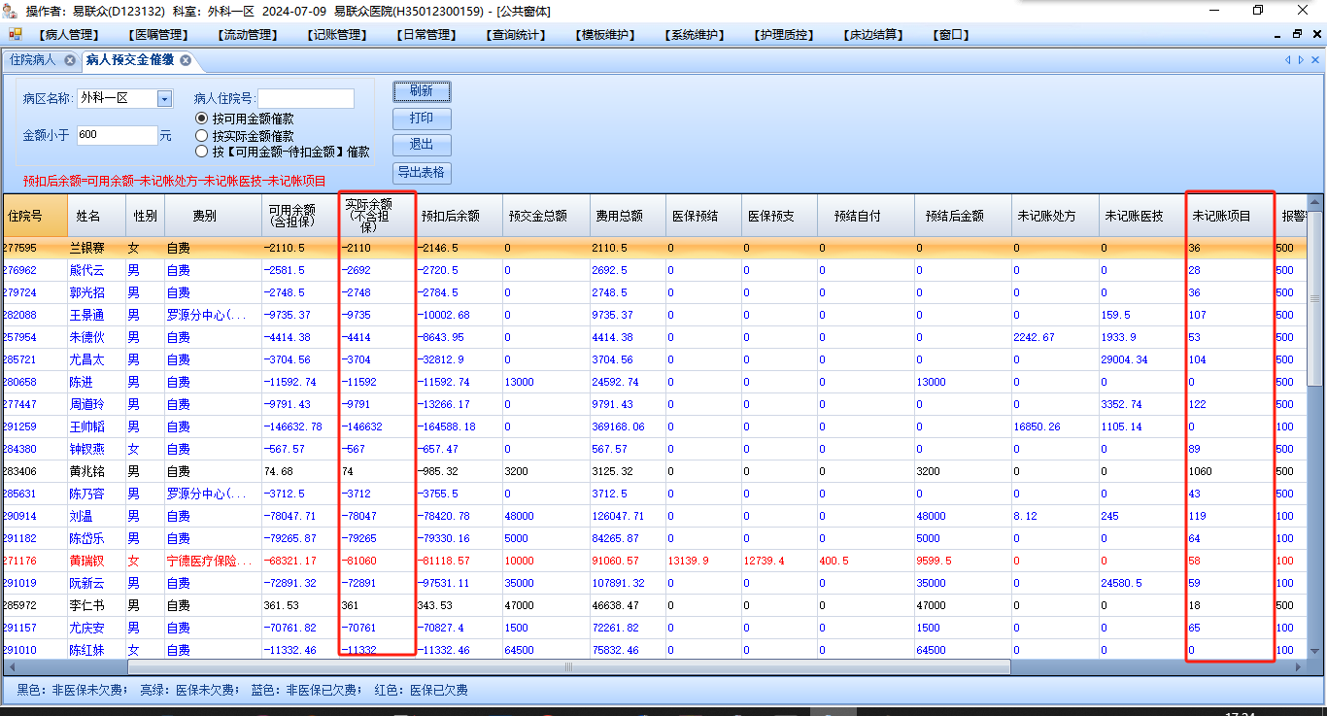Select patient name 兰银赛 in the grid
The height and width of the screenshot is (716, 1327).
[x=86, y=249]
